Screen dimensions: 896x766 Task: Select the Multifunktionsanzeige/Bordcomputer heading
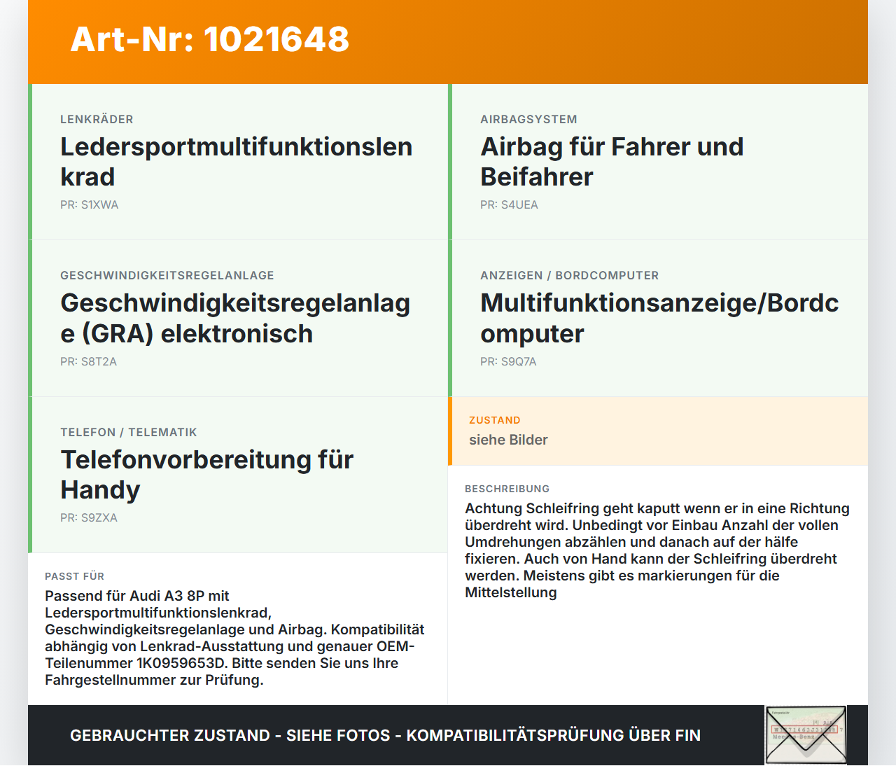[x=659, y=319]
